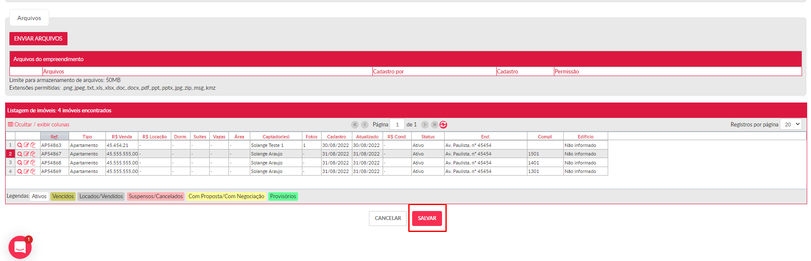View details of property AP54868
Viewport: 811px width, 261px height.
pyautogui.click(x=20, y=163)
